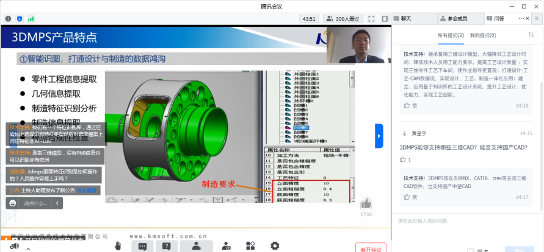
Task: Open the security shield icon
Action: pyautogui.click(x=20, y=19)
